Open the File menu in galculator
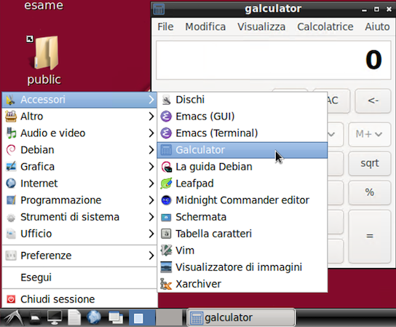This screenshot has width=396, height=327. 165,27
